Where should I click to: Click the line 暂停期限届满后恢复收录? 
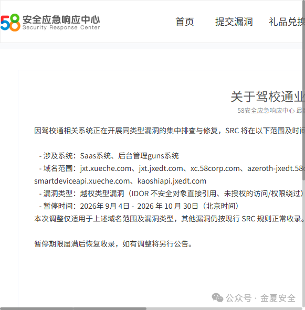pos(113,244)
